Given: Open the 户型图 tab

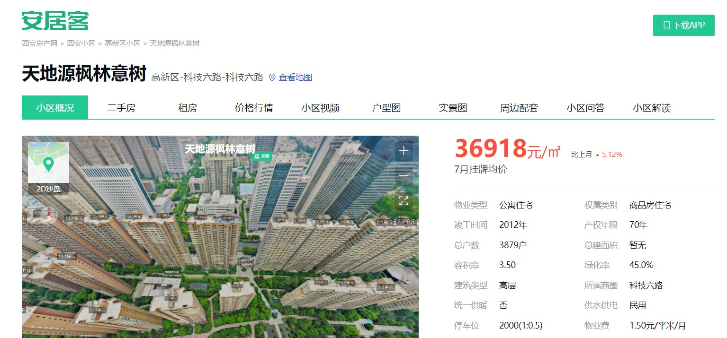Looking at the screenshot, I should (x=386, y=108).
